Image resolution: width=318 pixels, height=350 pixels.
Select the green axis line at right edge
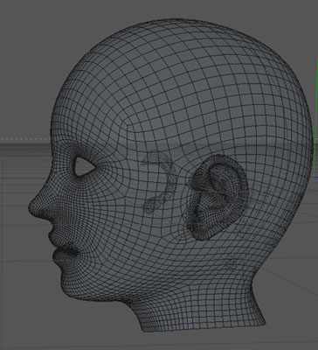(x=316, y=116)
